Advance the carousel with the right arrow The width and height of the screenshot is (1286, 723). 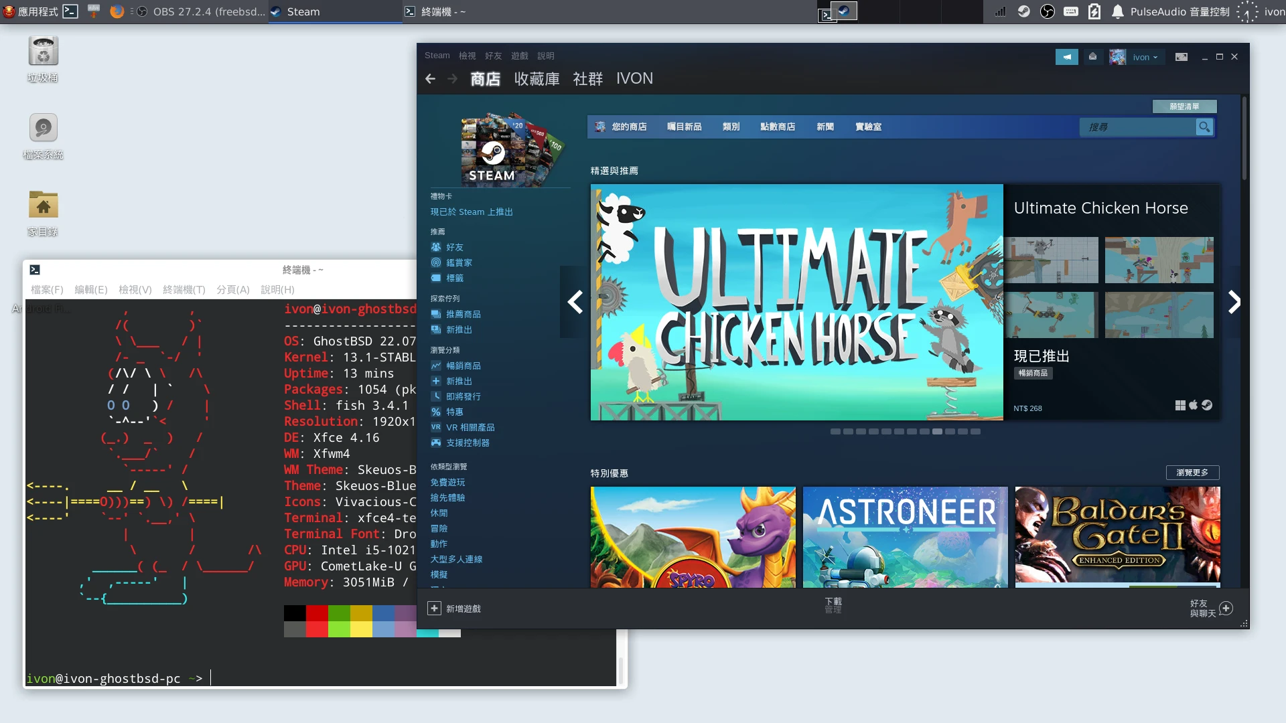click(1234, 302)
